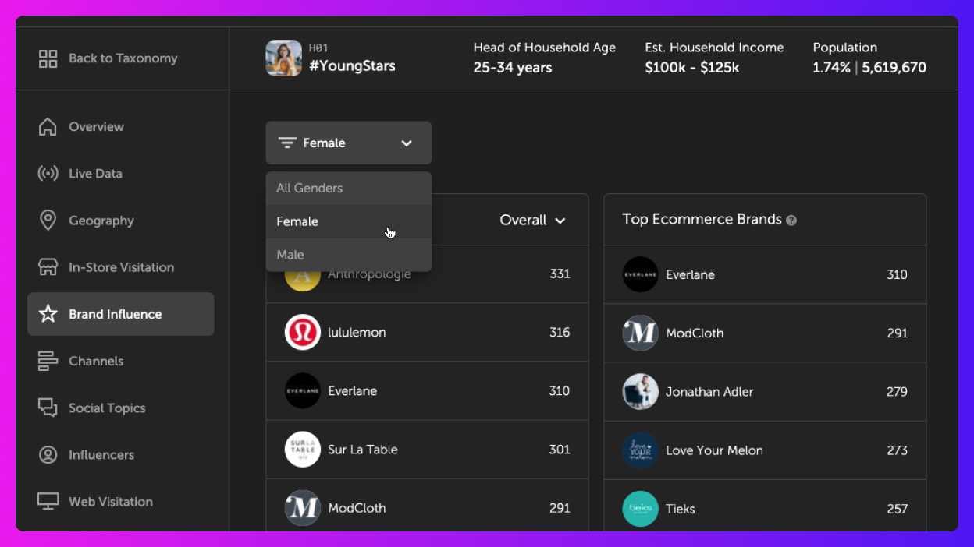Click the Influencers person icon

click(48, 454)
